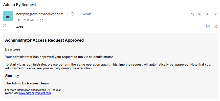Click the 'Your administrator has approved' paragraph
The width and height of the screenshot is (220, 101).
pos(59,57)
